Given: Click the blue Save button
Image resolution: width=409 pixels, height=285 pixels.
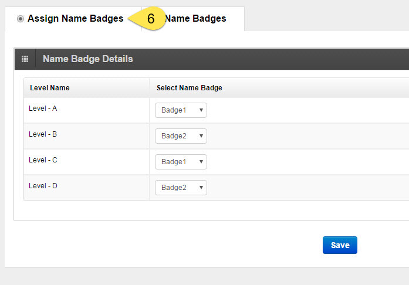Looking at the screenshot, I should point(340,245).
